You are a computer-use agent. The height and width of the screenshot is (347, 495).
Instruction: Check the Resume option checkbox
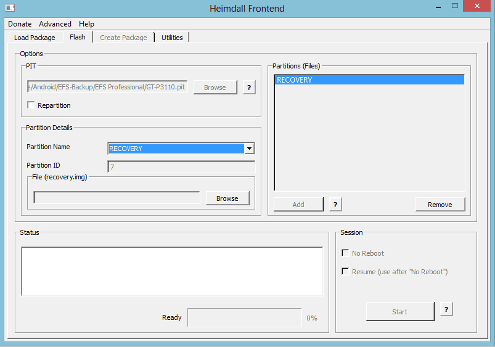345,272
